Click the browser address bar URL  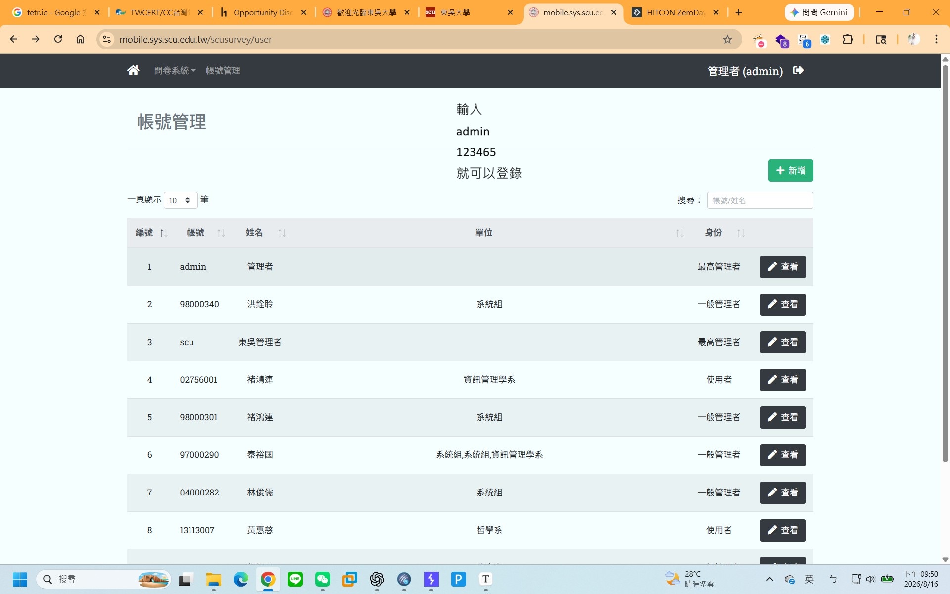195,39
